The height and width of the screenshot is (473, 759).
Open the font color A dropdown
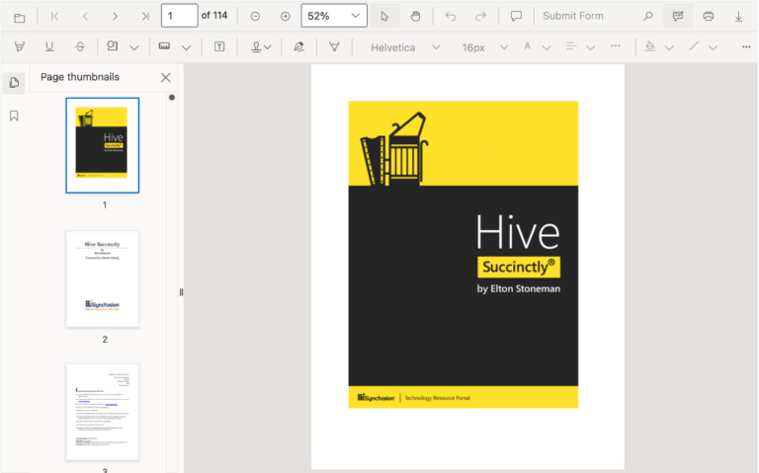[x=538, y=47]
